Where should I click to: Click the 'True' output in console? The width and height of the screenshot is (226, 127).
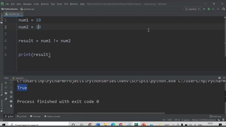tap(22, 88)
